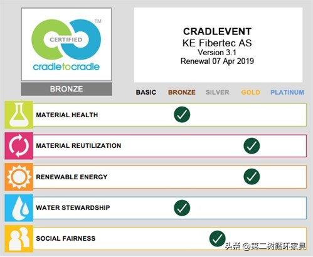Image resolution: width=313 pixels, height=257 pixels.
Task: Select the SILVER level column header
Action: point(218,92)
